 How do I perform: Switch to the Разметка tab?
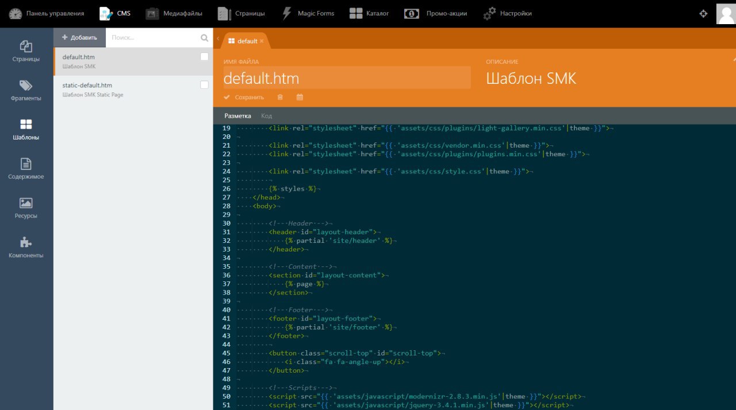237,116
